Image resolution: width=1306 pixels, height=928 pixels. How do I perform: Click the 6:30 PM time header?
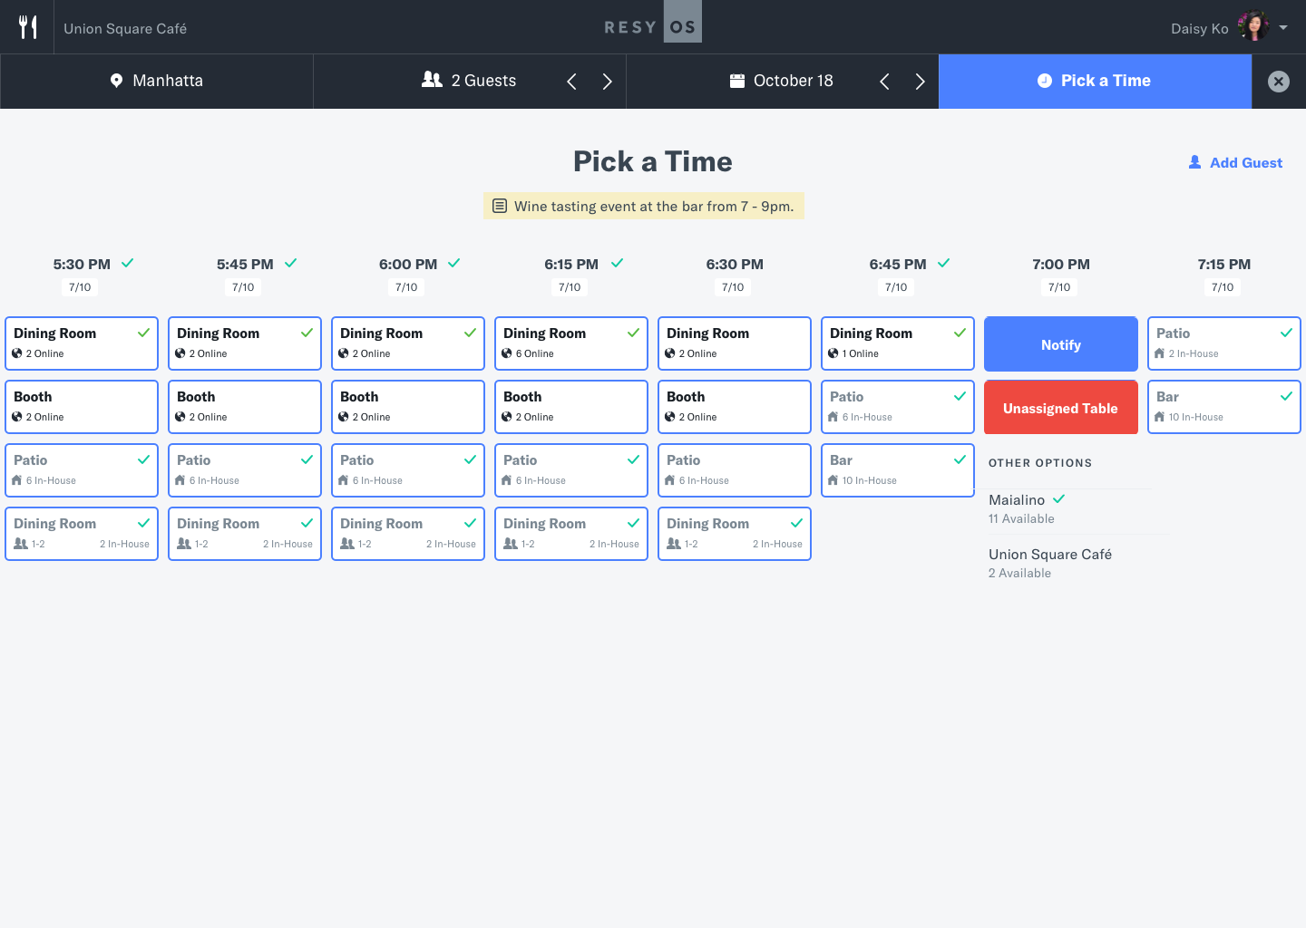pos(735,265)
